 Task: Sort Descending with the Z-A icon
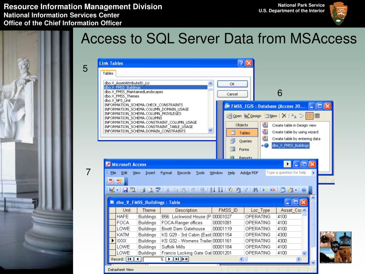point(220,190)
